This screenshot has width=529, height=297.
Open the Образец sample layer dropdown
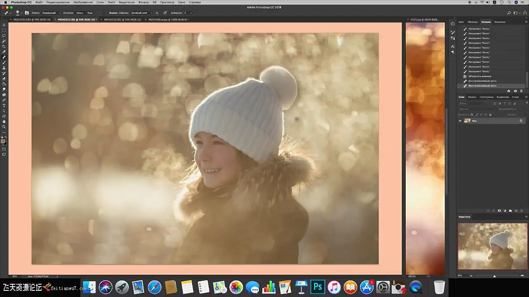pos(141,13)
